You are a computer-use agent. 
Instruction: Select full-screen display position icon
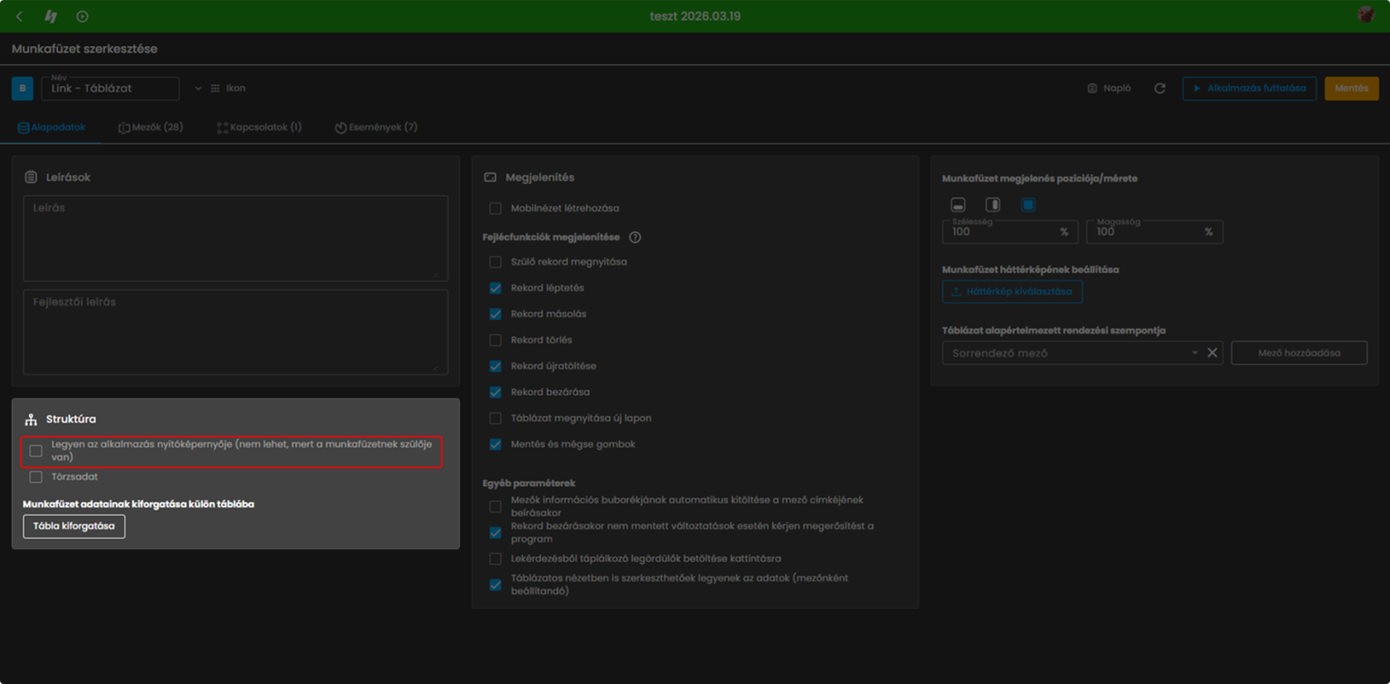1028,204
